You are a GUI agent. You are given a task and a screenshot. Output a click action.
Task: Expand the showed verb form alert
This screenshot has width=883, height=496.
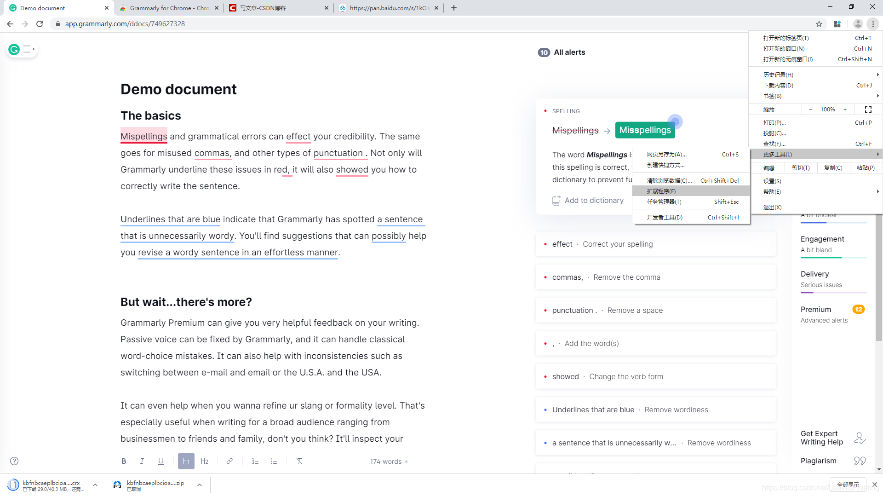[655, 376]
